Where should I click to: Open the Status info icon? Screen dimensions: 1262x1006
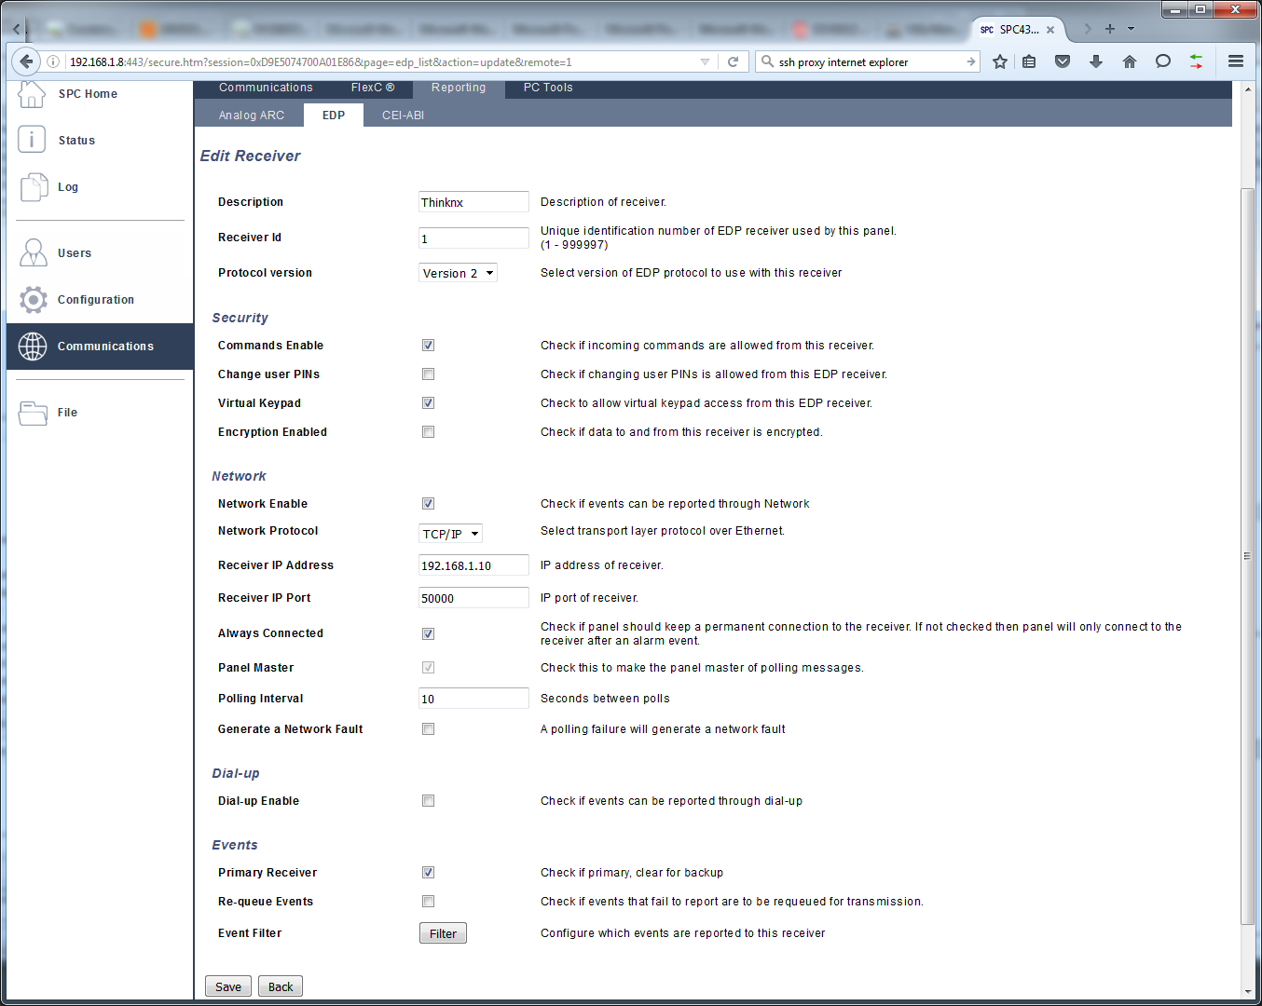[x=32, y=140]
